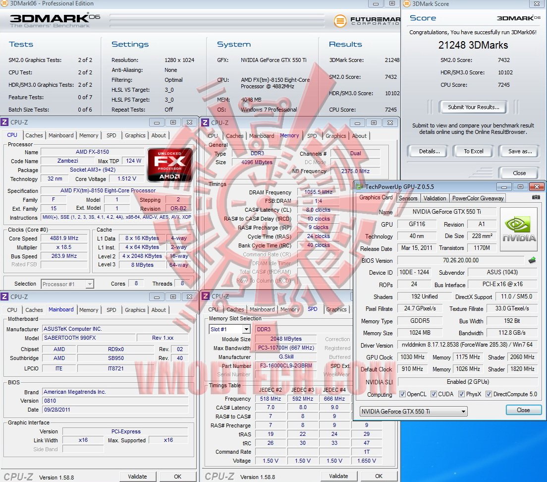Click OK in the SPD CPU-Z window
The height and width of the screenshot is (482, 547).
(x=379, y=476)
